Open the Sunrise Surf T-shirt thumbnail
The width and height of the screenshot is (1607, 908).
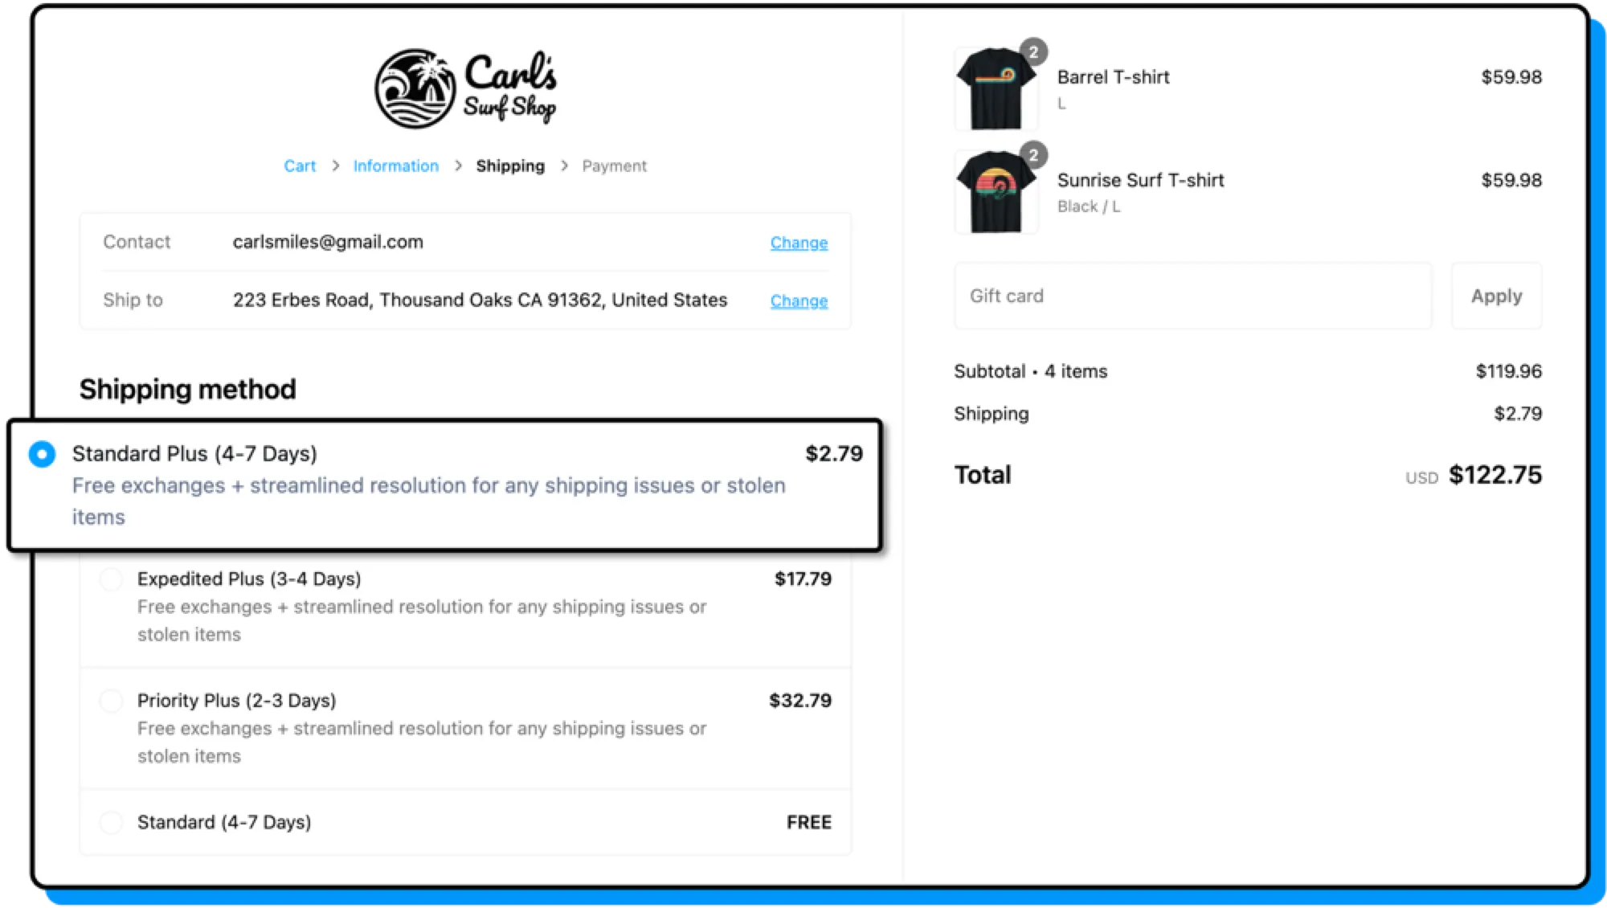pos(995,193)
